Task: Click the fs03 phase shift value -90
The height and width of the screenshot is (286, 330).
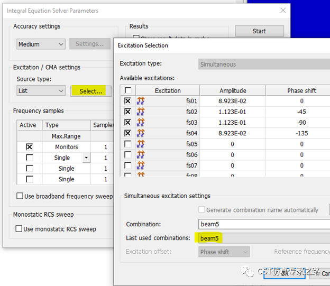Action: (301, 123)
